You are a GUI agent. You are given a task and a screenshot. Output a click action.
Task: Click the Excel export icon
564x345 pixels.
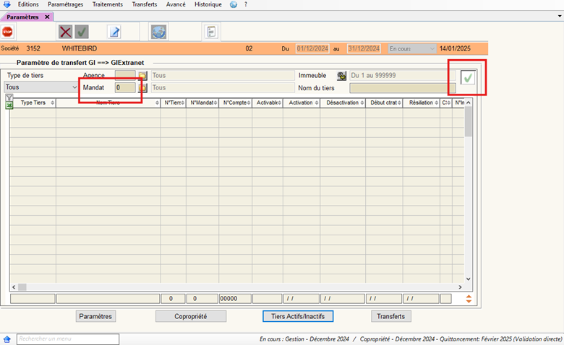(x=9, y=106)
